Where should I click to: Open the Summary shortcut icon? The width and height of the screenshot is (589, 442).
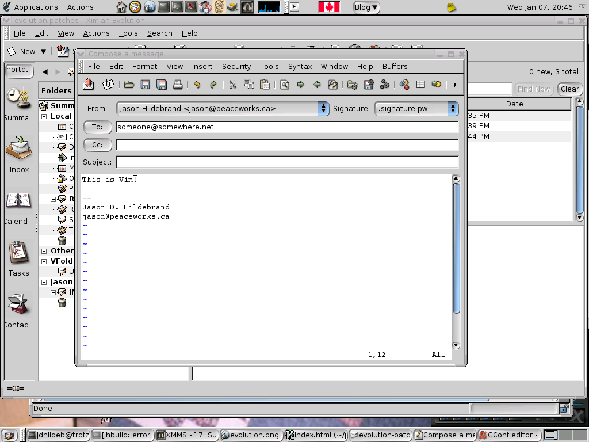pyautogui.click(x=18, y=97)
